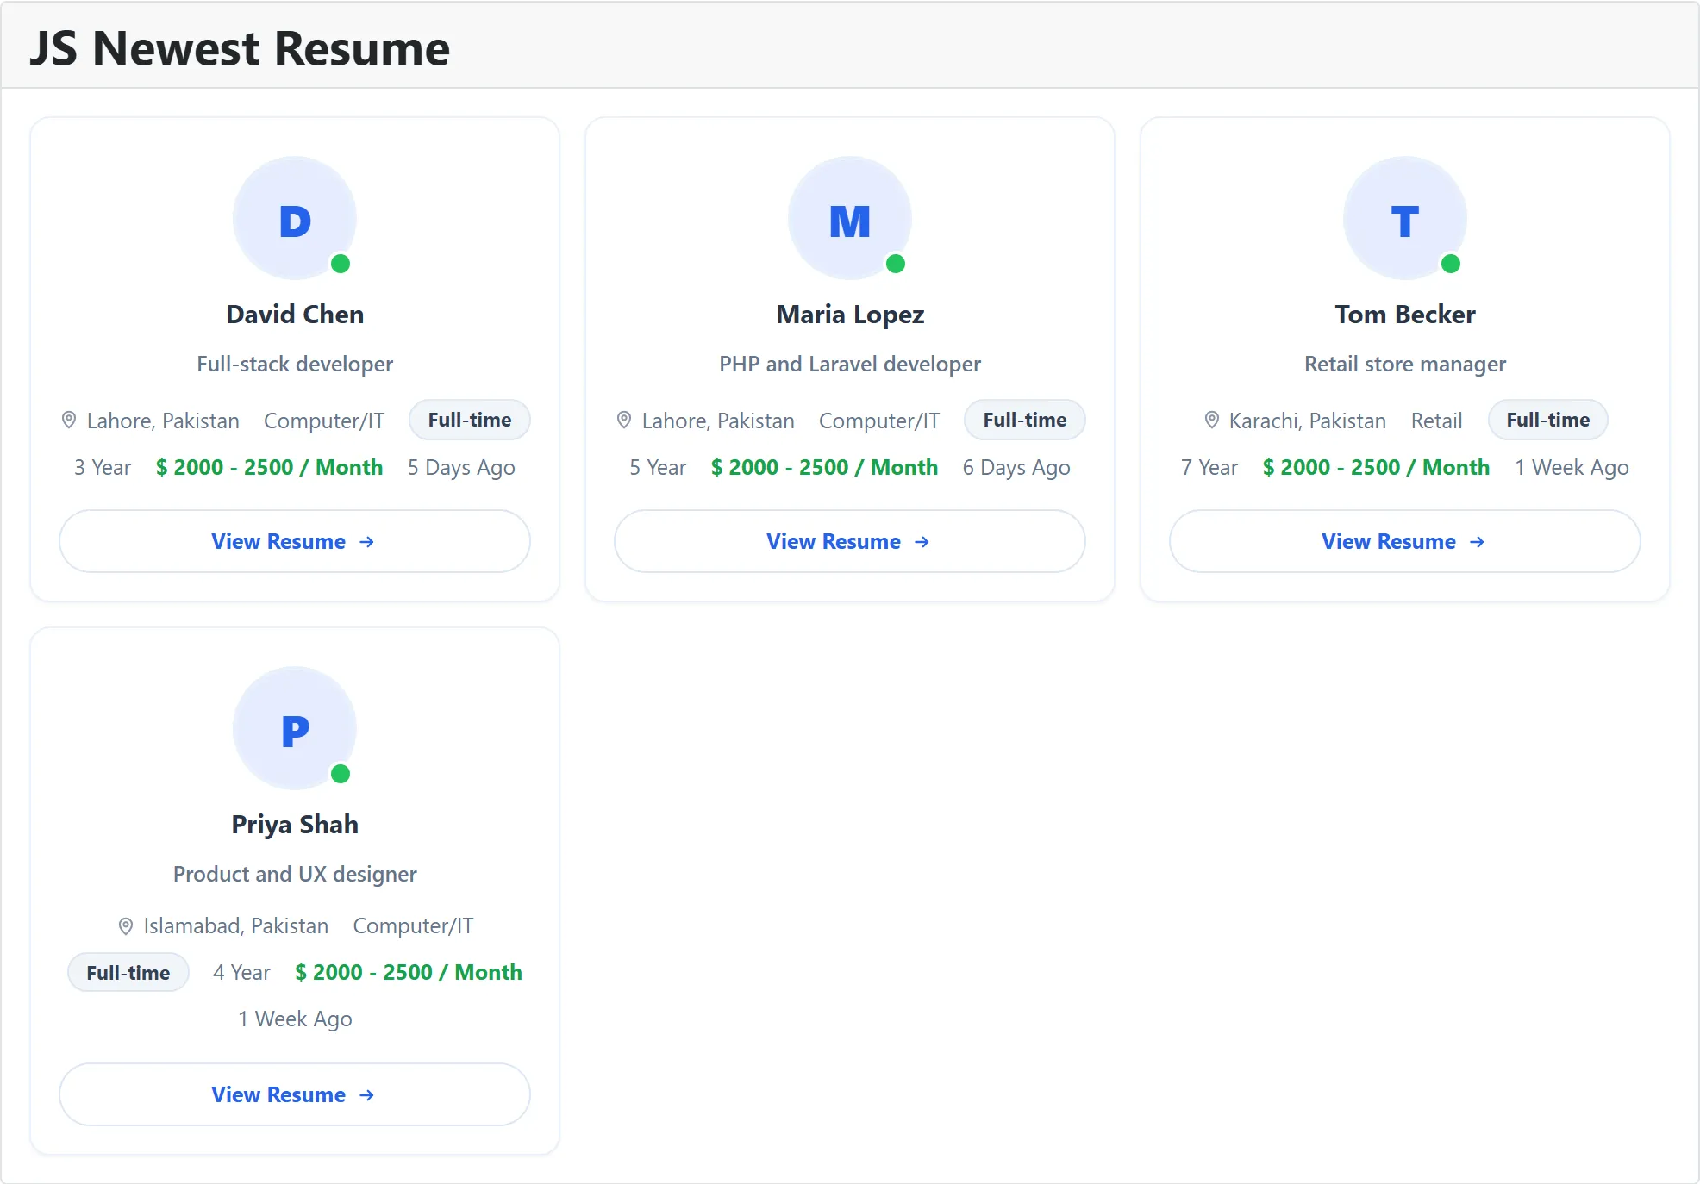Image resolution: width=1700 pixels, height=1184 pixels.
Task: Click the '4 Year' experience text
Action: point(241,972)
